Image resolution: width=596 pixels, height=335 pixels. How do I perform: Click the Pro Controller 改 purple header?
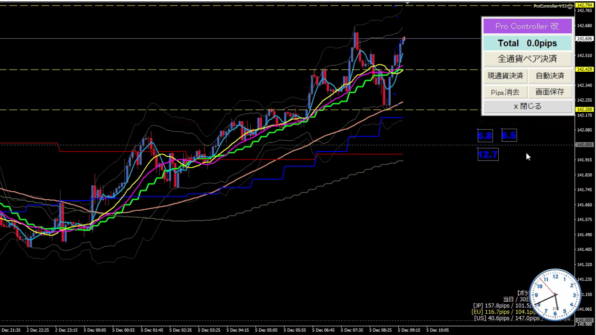[527, 26]
